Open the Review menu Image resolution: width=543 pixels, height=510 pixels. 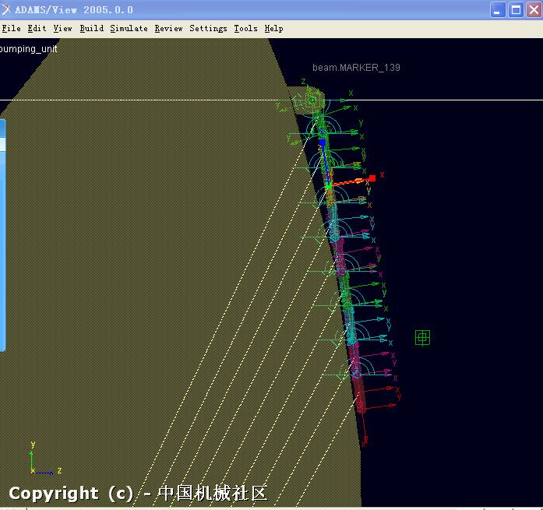tap(168, 28)
